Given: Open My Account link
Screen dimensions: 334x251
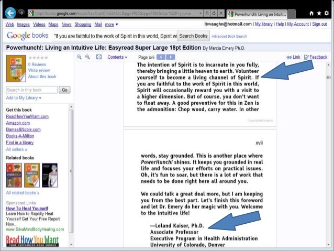Looking at the screenshot, I should 298,24.
